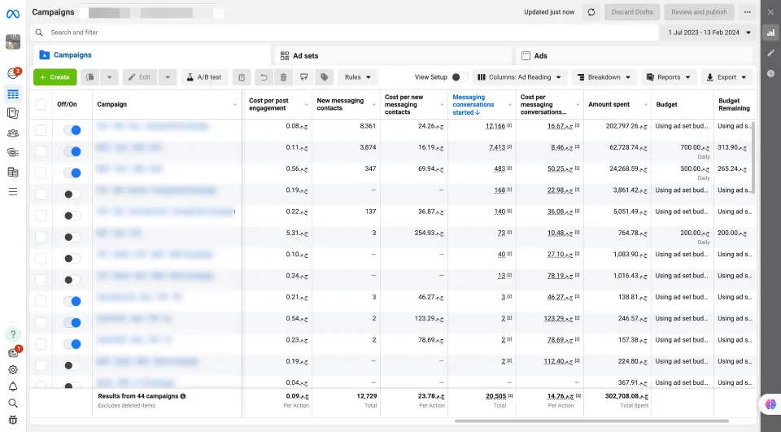Open the Reports dropdown
Image resolution: width=781 pixels, height=432 pixels.
[x=669, y=77]
